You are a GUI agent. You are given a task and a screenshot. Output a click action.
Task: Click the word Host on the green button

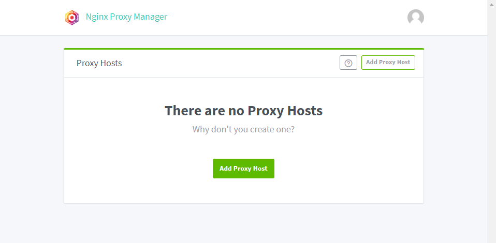click(x=260, y=169)
